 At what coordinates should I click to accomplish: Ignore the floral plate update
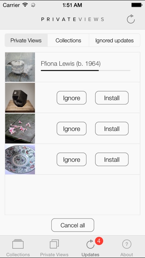click(71, 159)
